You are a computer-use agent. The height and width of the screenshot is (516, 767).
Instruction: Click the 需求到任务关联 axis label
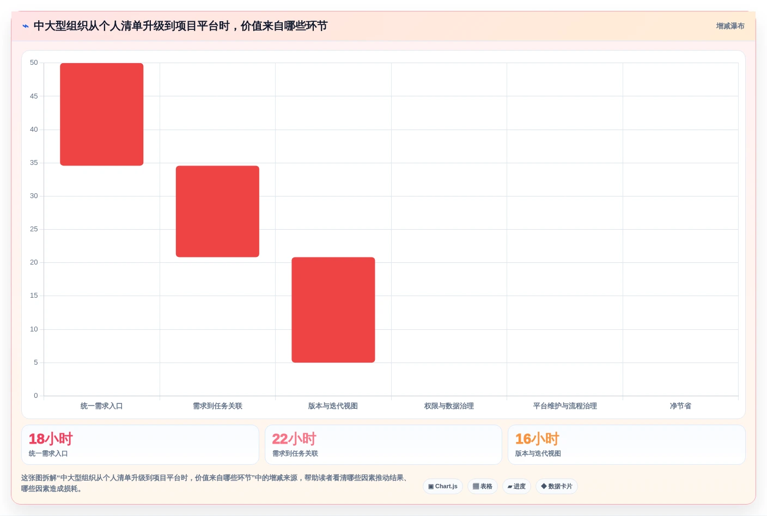coord(217,406)
